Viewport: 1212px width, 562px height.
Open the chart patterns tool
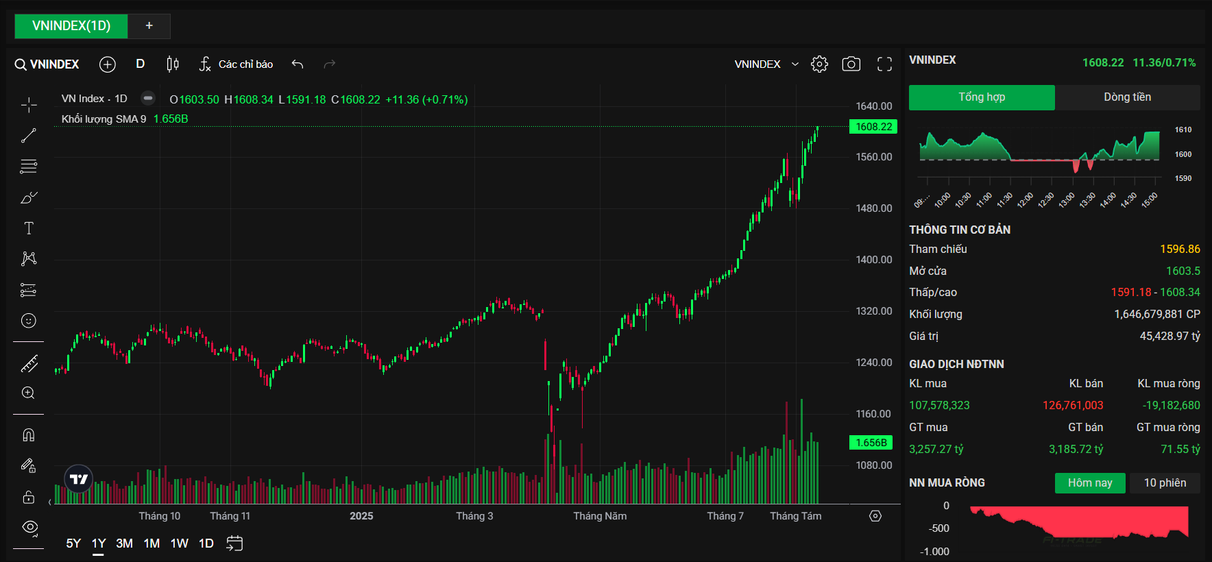click(x=29, y=258)
